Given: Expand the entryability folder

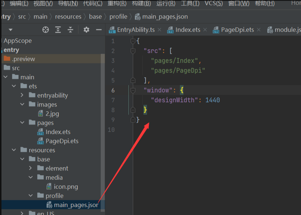Looking at the screenshot, I should 22,95.
